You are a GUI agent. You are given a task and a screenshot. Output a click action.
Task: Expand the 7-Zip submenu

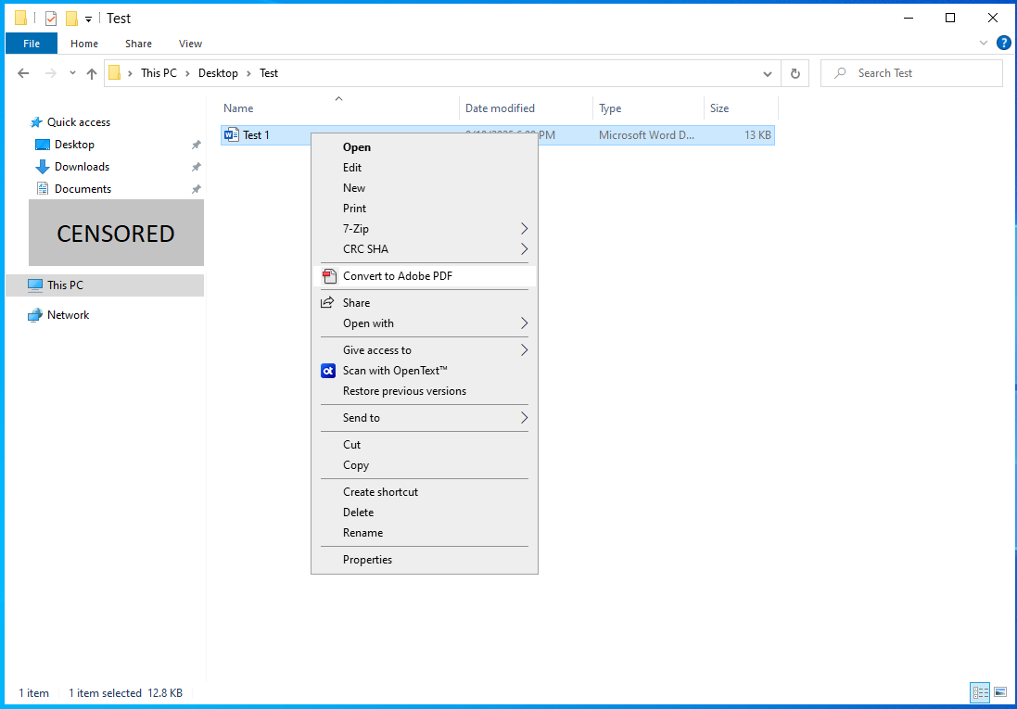524,229
